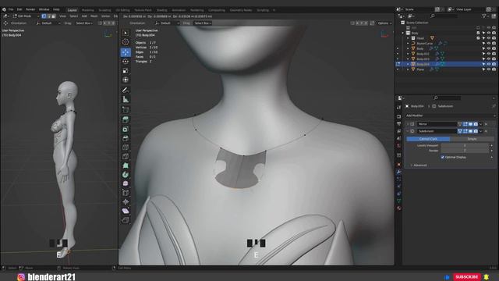Open the Mesh menu in viewport header

pyautogui.click(x=94, y=16)
